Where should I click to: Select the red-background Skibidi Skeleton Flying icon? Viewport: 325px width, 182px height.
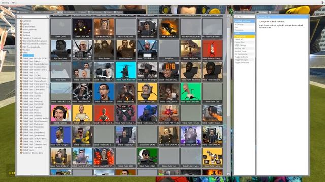[212, 50]
